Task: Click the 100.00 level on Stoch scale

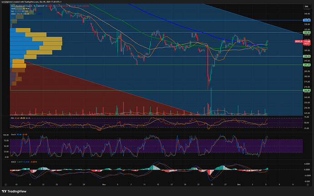Action: pos(6,135)
